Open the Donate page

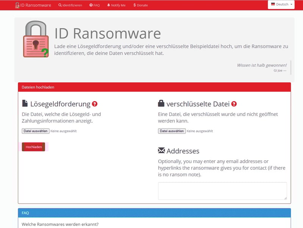pos(141,5)
